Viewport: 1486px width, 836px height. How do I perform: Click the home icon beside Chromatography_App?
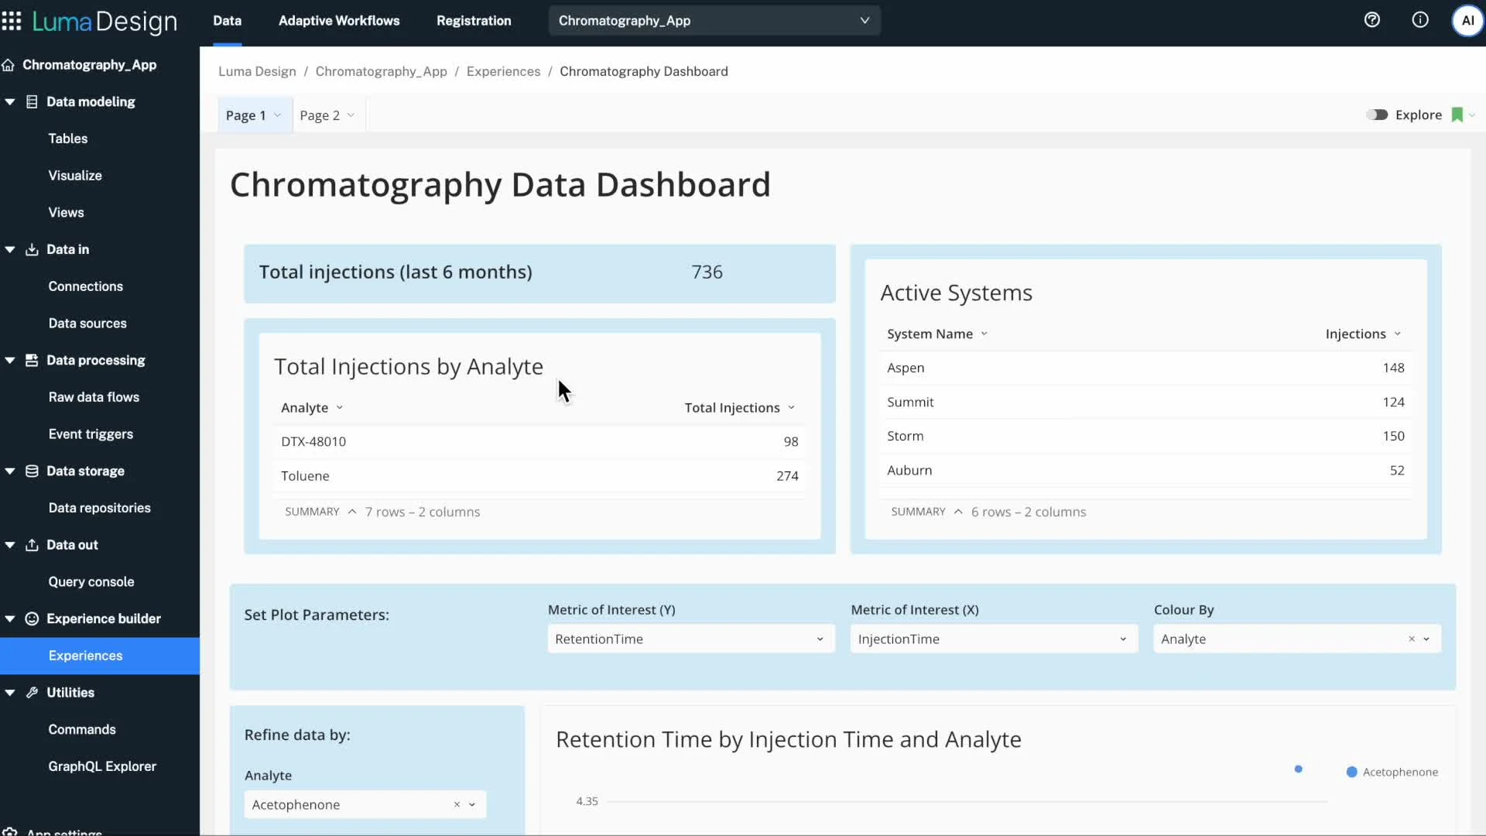pyautogui.click(x=9, y=65)
